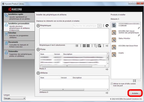Click the Rechercher des périphériques search field
Viewport: 144px width, 102px height.
[x=85, y=26]
